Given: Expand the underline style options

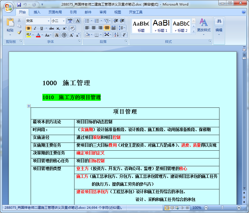Looking at the screenshot, I should pyautogui.click(x=46, y=28).
